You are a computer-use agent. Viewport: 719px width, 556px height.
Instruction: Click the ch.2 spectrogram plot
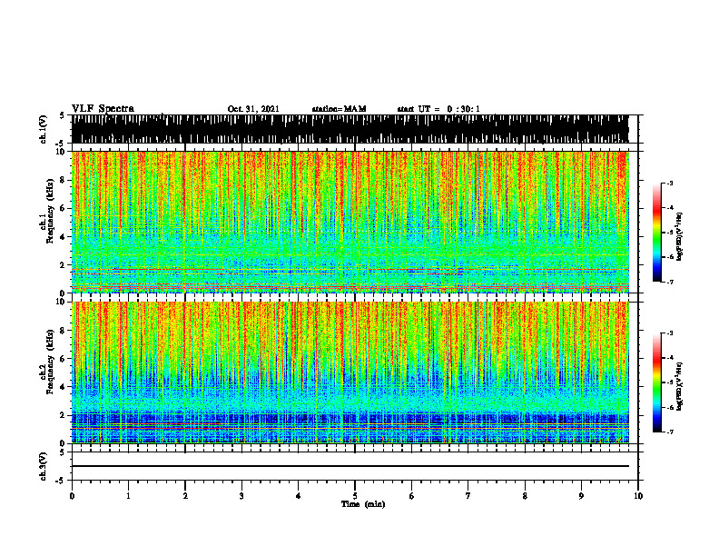[350, 372]
